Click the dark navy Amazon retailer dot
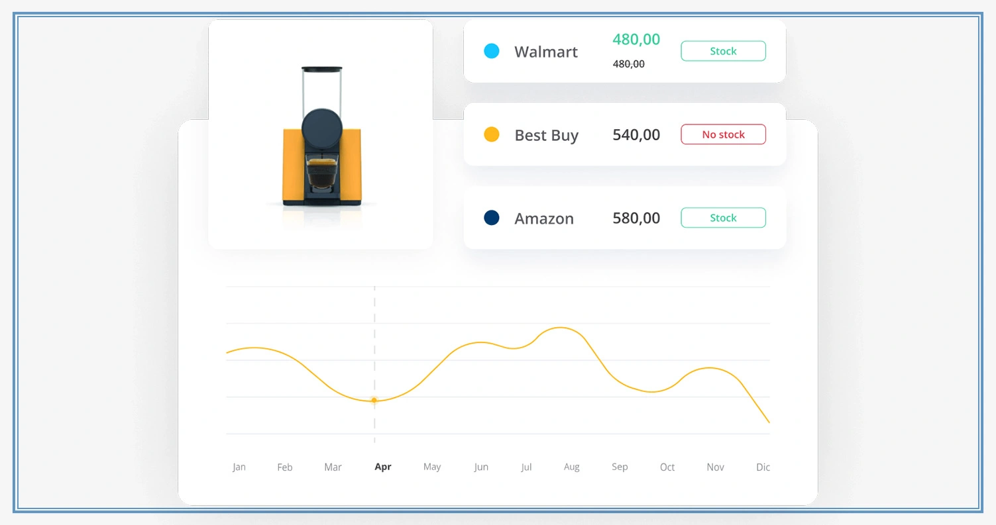The width and height of the screenshot is (996, 525). pos(492,218)
